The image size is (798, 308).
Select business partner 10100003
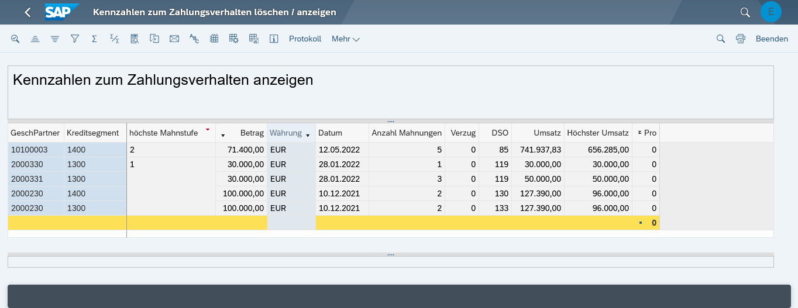coord(36,150)
